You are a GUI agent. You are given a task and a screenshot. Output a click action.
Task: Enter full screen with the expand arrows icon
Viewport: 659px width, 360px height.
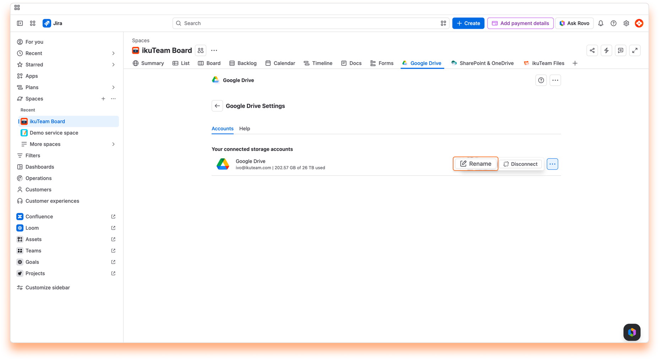pyautogui.click(x=635, y=50)
